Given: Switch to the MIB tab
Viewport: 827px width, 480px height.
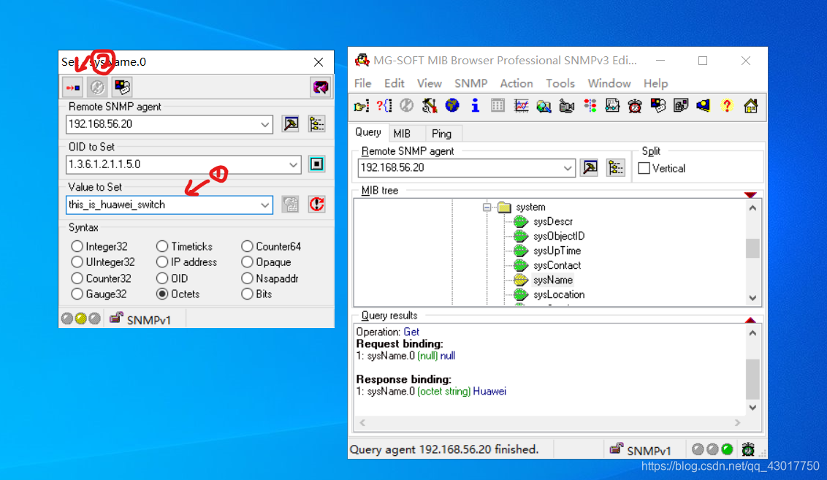Looking at the screenshot, I should pos(402,134).
